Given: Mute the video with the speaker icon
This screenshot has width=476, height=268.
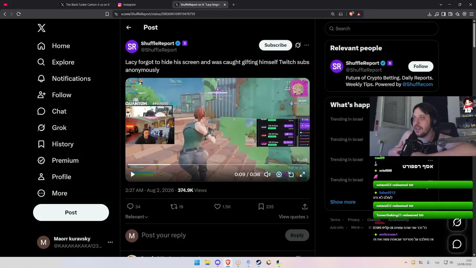Looking at the screenshot, I should [267, 174].
